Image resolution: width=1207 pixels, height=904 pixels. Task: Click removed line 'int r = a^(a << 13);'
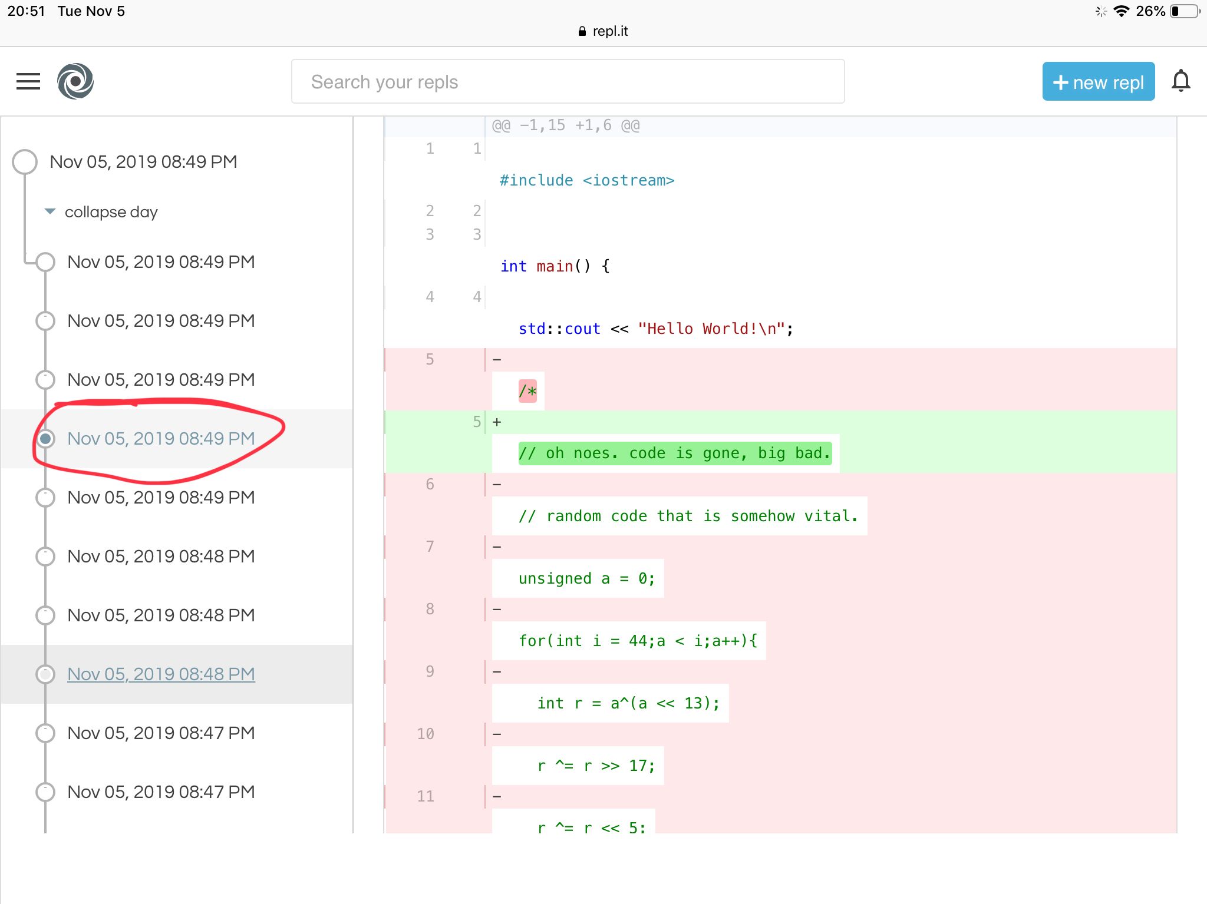[x=628, y=703]
